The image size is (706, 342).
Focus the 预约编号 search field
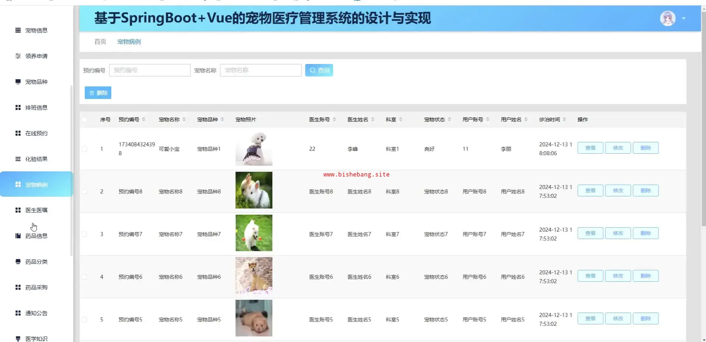point(150,70)
